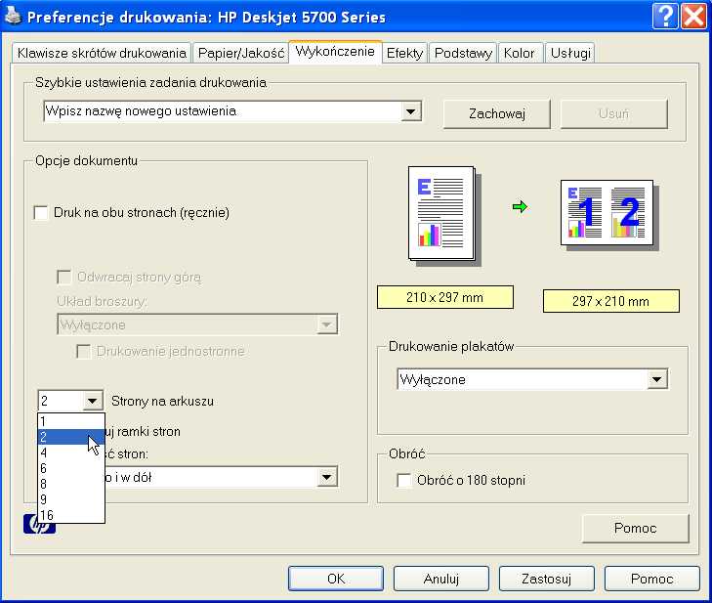The width and height of the screenshot is (712, 603).
Task: Click the disabled Usuń button
Action: pyautogui.click(x=614, y=113)
